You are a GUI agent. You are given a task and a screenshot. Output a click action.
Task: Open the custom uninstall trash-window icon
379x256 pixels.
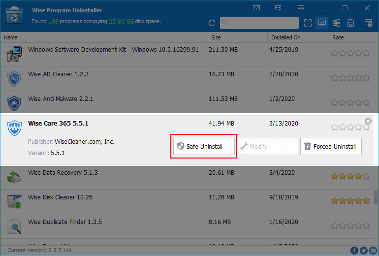pos(368,23)
